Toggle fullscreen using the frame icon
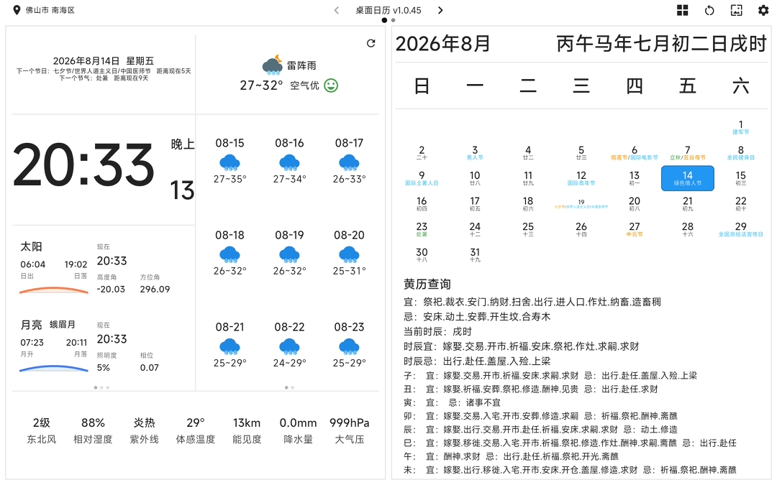 point(737,10)
